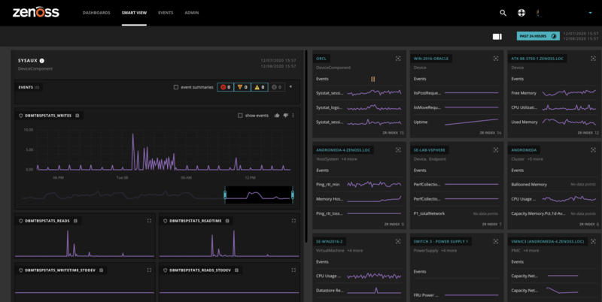Open the ANDROMEDA cluster card link
602x302 pixels.
(x=524, y=150)
